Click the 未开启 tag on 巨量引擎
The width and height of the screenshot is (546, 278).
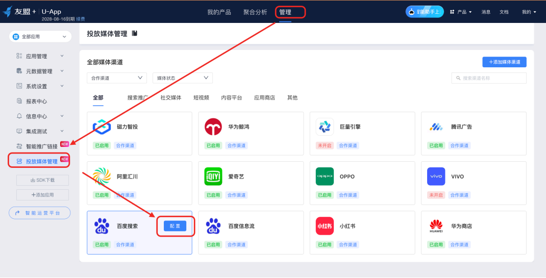(x=325, y=145)
